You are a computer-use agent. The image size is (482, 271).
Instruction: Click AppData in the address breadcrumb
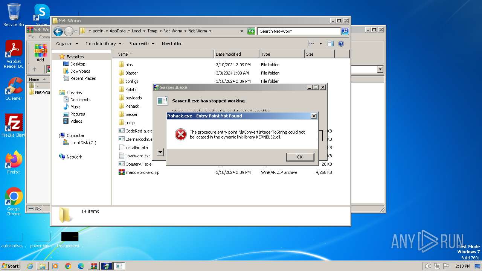tap(117, 31)
